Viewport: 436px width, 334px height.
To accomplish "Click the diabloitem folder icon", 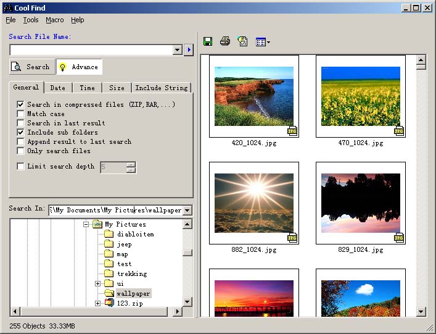I will coord(109,234).
